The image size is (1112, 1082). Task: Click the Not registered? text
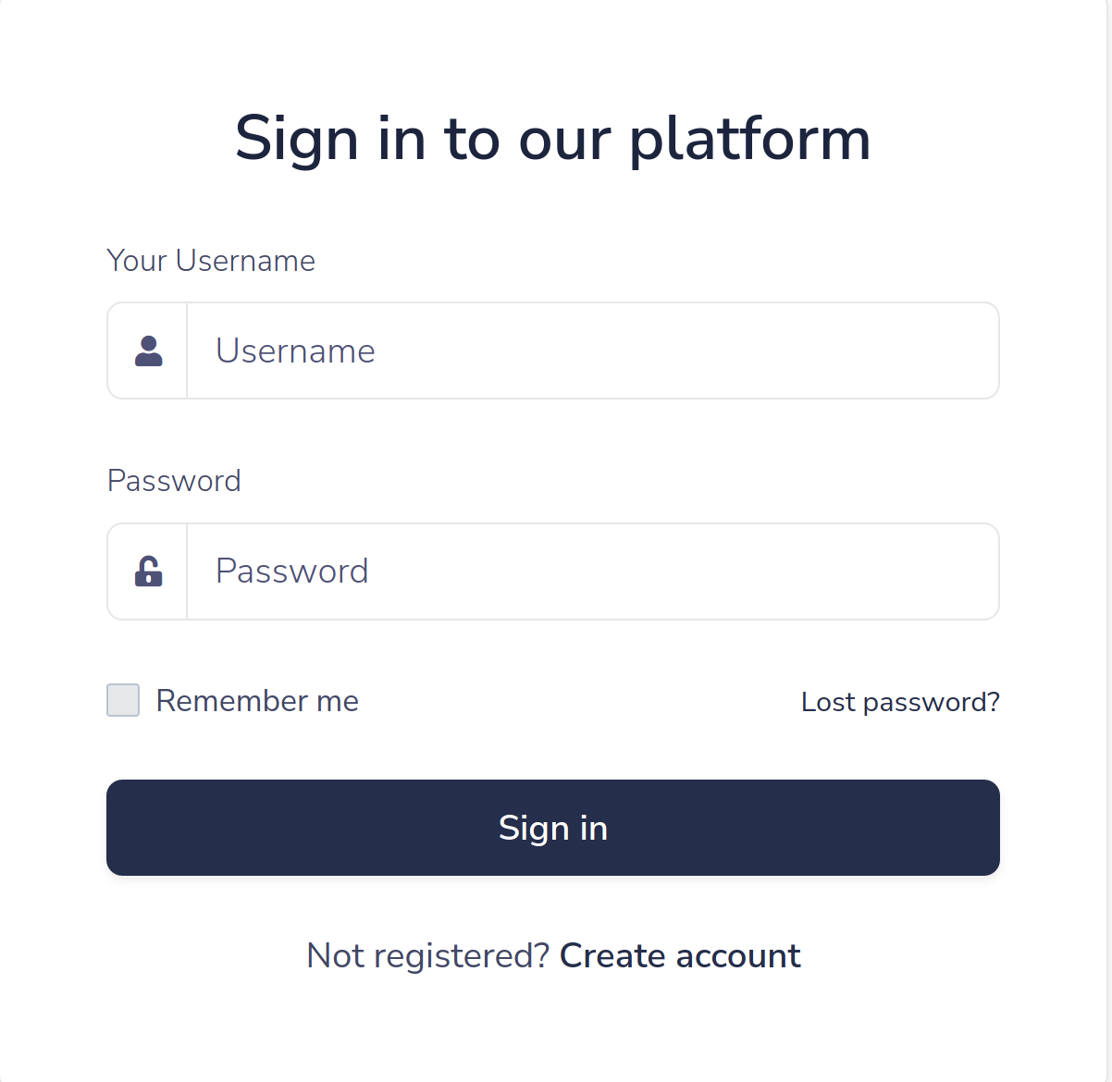[x=427, y=955]
